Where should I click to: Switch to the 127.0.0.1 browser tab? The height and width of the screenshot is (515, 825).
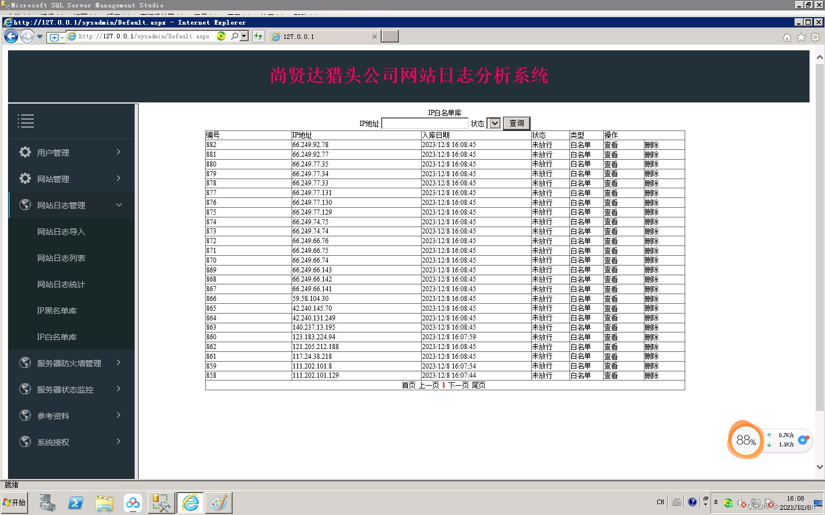[x=324, y=37]
